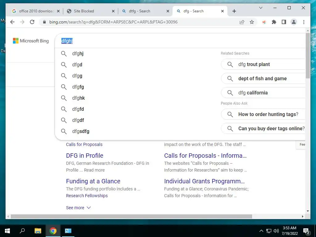Open the notification center icon

coord(306,231)
